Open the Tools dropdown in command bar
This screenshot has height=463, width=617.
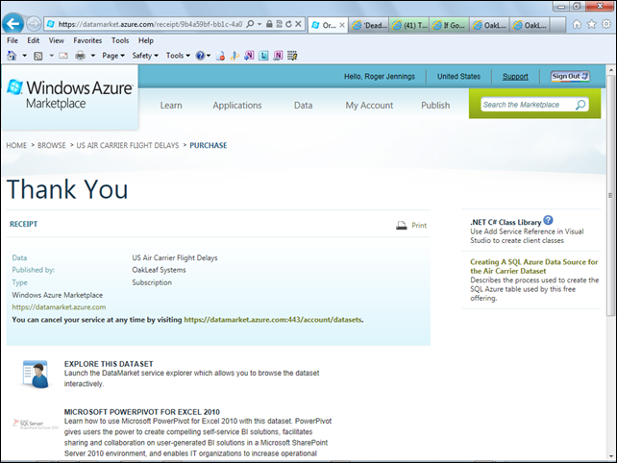pyautogui.click(x=178, y=56)
